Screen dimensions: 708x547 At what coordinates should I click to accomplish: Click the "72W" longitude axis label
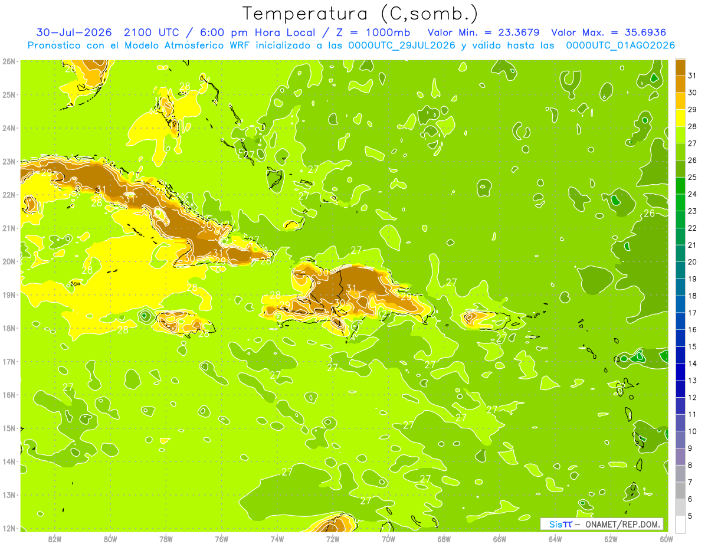pos(333,539)
